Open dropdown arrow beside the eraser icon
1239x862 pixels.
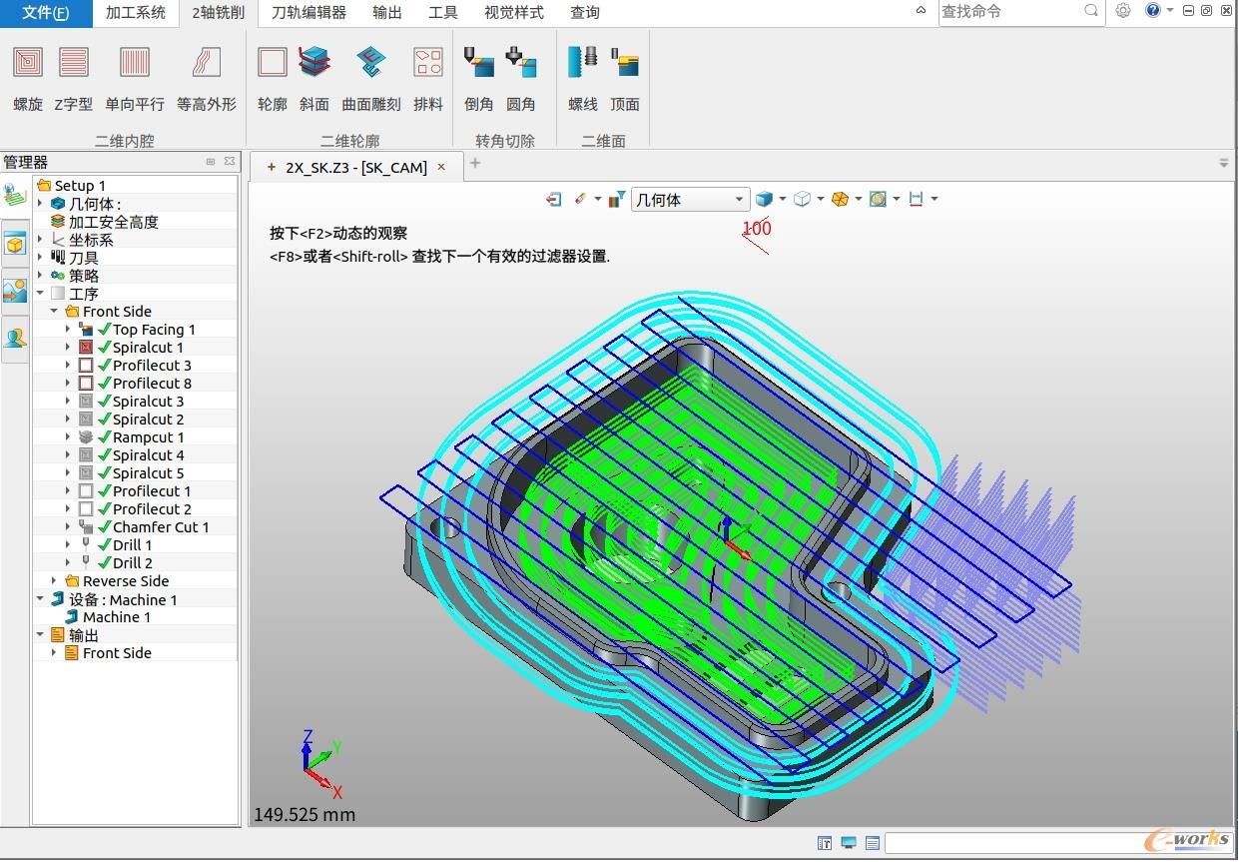[x=597, y=200]
